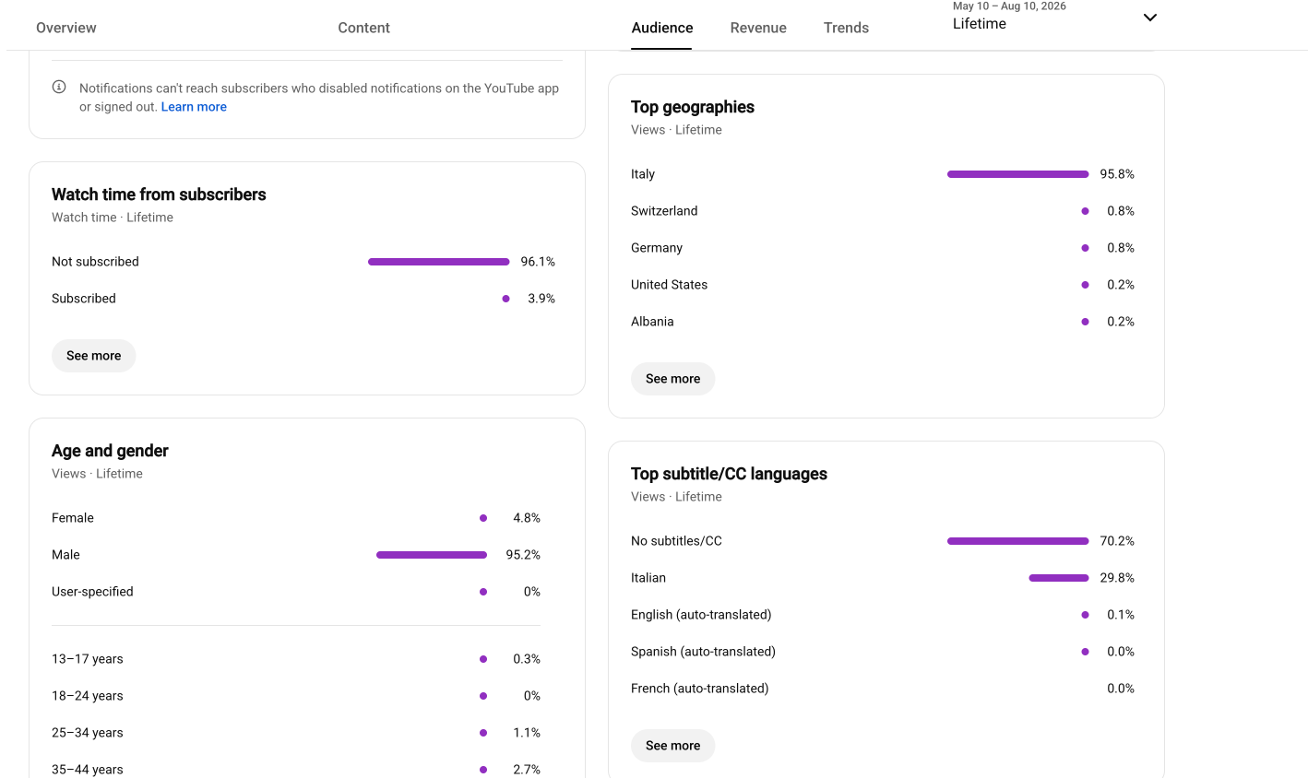The height and width of the screenshot is (778, 1308).
Task: Click the Subscribed 3.9% purple dot
Action: click(x=505, y=299)
